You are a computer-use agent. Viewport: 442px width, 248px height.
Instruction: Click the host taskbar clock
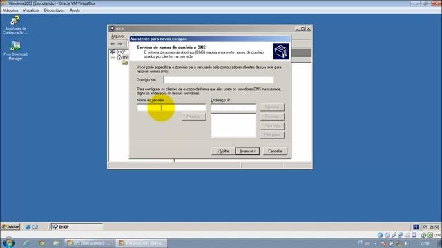pos(425,243)
